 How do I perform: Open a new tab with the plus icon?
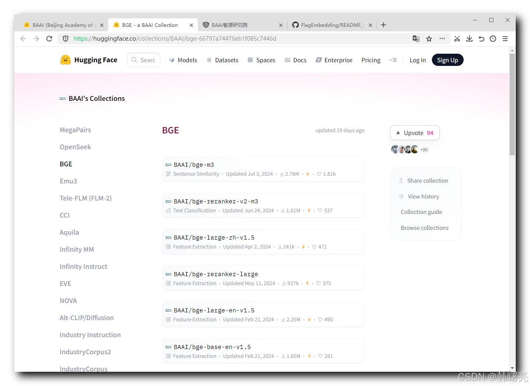383,25
